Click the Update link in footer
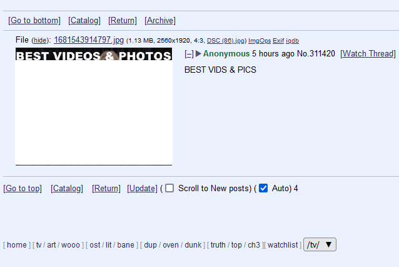 [x=142, y=189]
